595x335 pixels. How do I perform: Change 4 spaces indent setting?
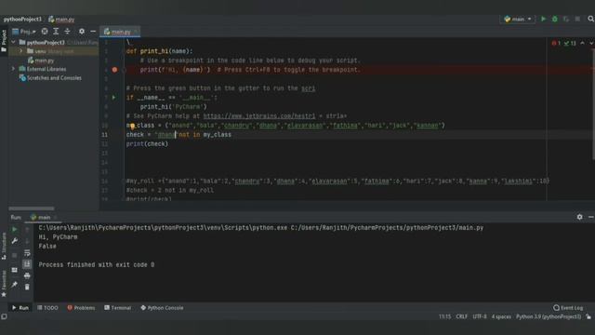pos(501,316)
